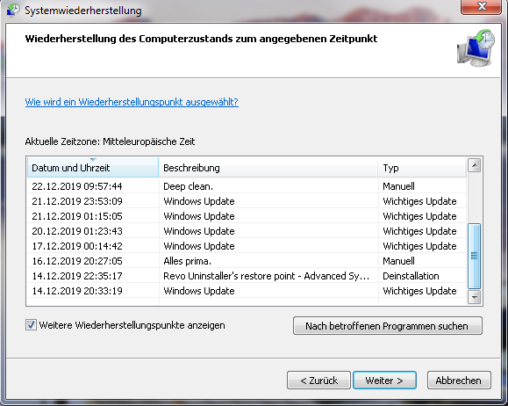Click description Alles prima.
The width and height of the screenshot is (508, 406).
tap(187, 261)
